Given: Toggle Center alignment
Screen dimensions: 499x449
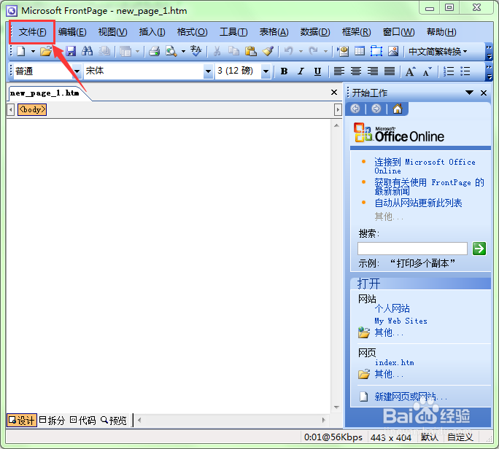Looking at the screenshot, I should 356,71.
